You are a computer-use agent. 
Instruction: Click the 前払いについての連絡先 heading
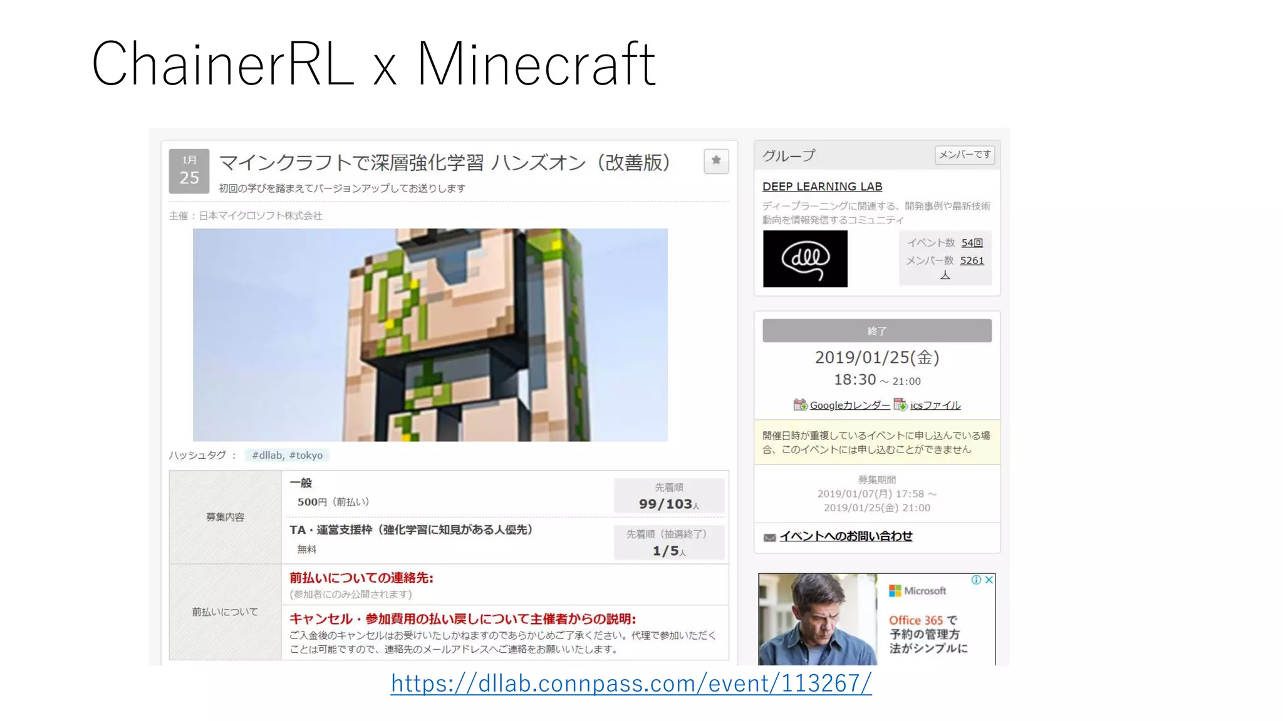pyautogui.click(x=361, y=577)
